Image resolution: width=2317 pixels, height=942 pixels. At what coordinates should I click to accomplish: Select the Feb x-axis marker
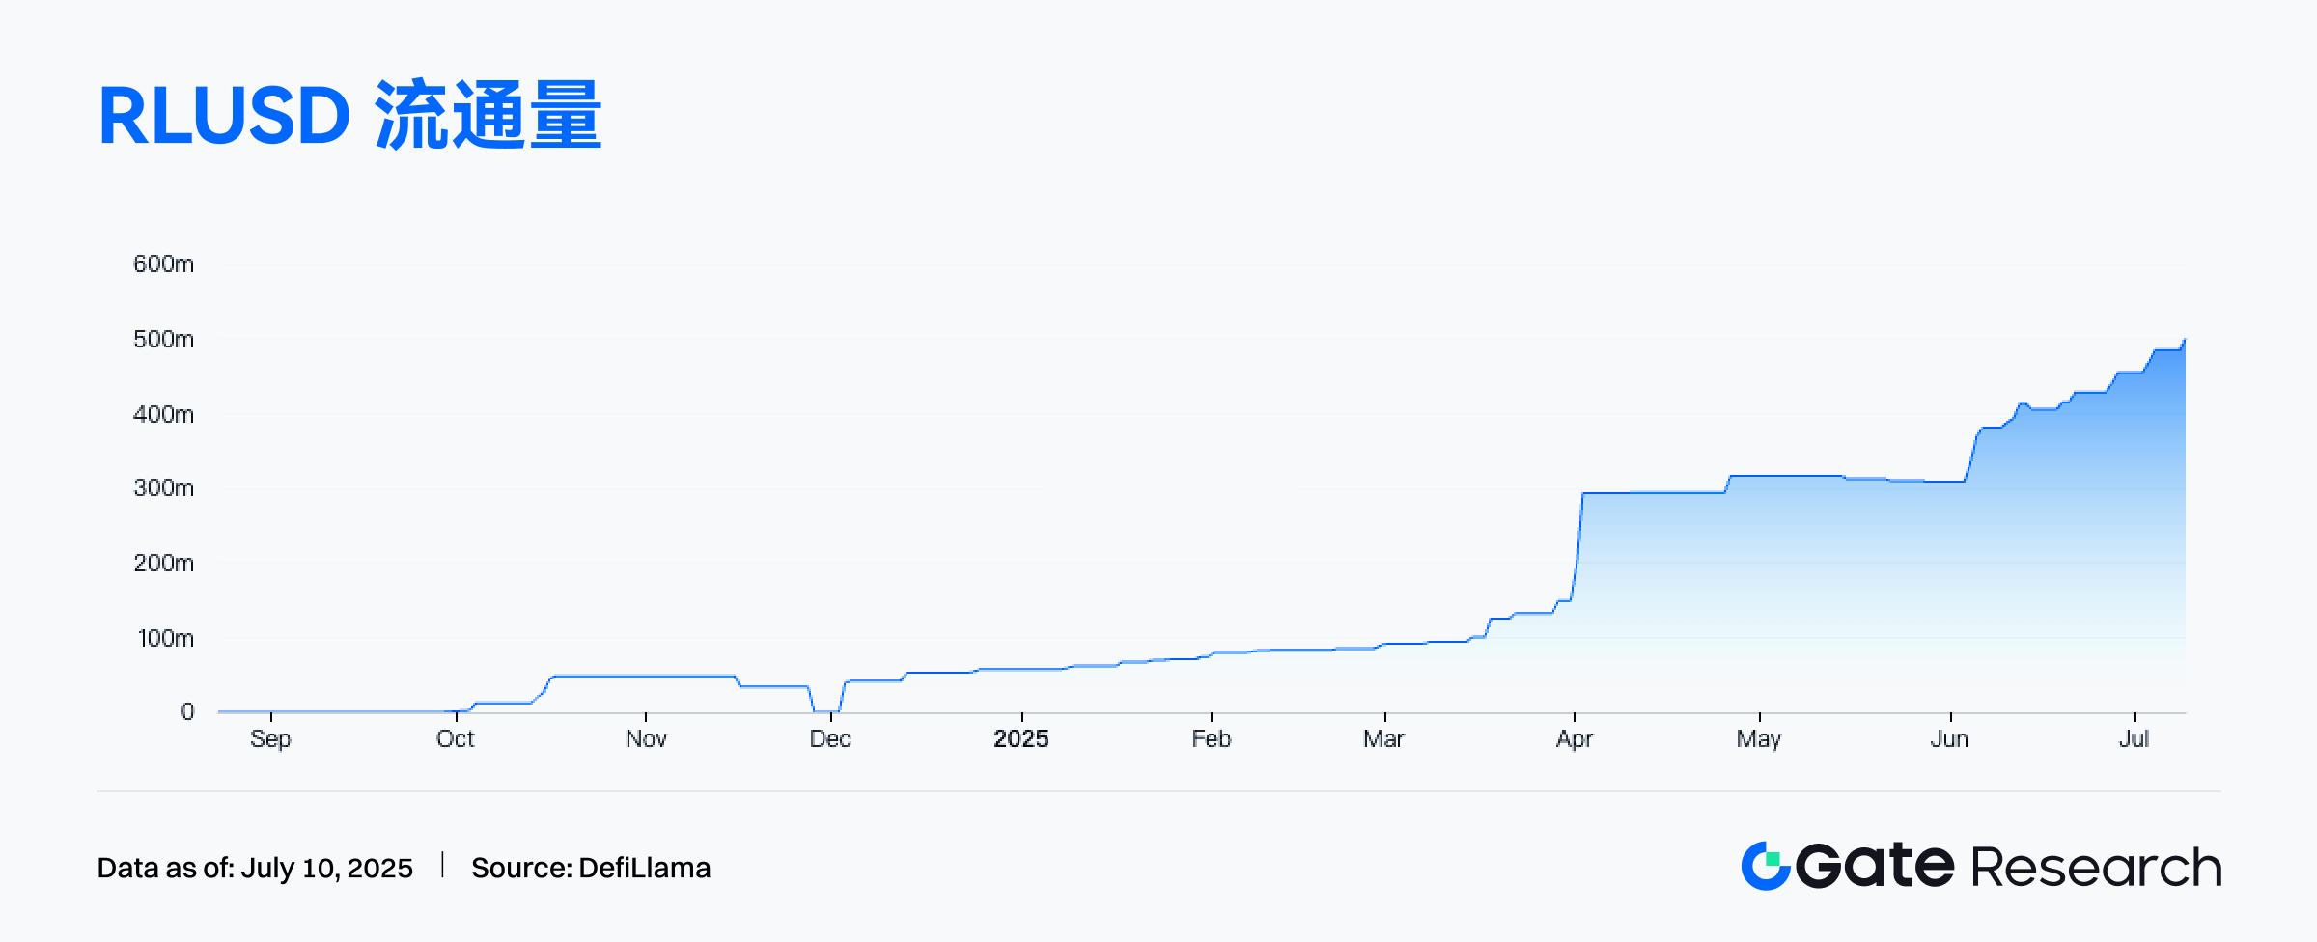pos(1212,739)
